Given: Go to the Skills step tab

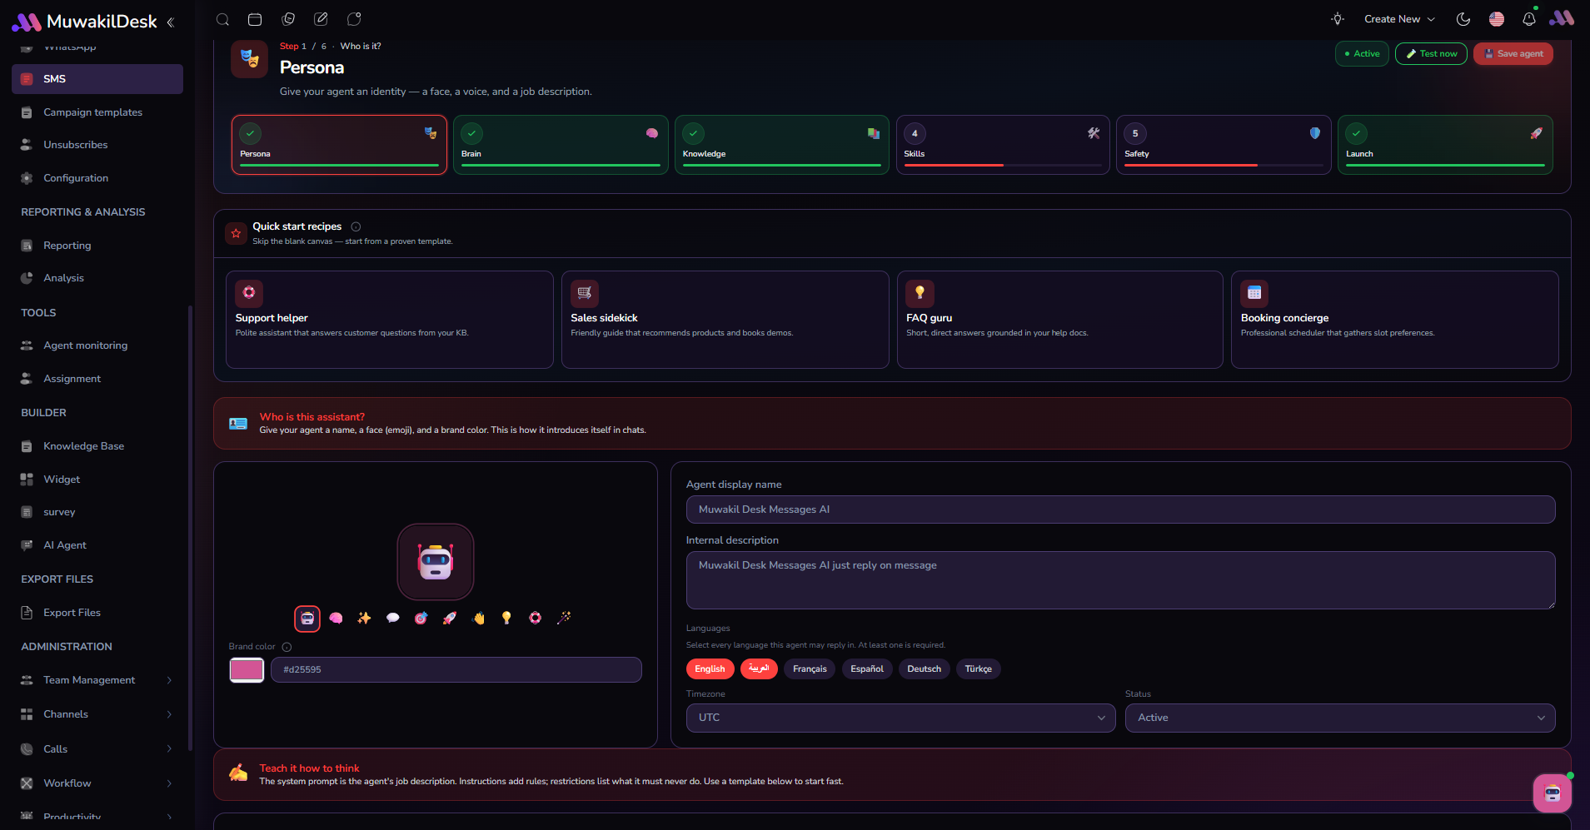Looking at the screenshot, I should point(1003,145).
